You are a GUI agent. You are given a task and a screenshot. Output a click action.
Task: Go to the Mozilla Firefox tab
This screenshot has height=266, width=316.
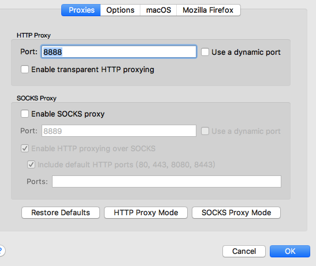tap(208, 10)
